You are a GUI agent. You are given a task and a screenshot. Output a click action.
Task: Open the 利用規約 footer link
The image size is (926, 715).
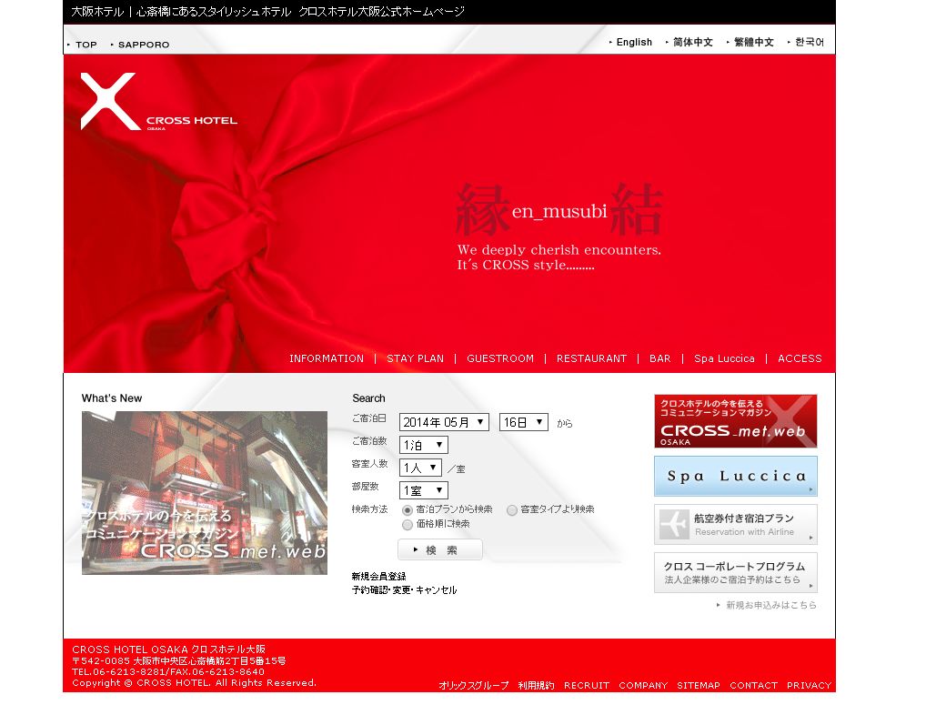[x=537, y=686]
